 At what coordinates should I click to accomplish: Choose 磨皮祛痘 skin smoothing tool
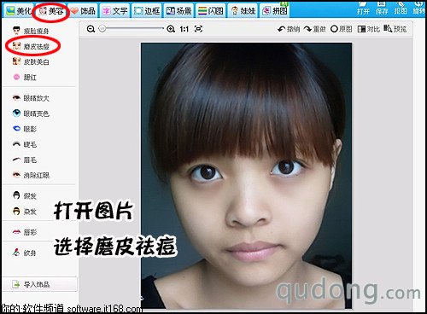click(x=31, y=46)
